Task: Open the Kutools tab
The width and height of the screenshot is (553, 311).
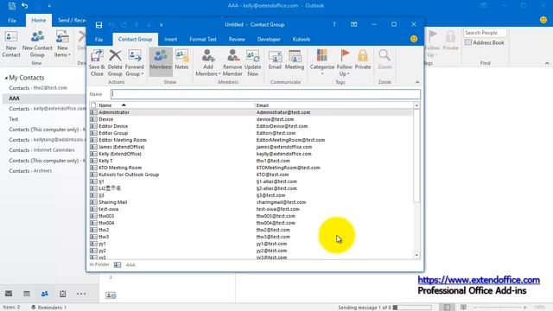Action: click(302, 40)
